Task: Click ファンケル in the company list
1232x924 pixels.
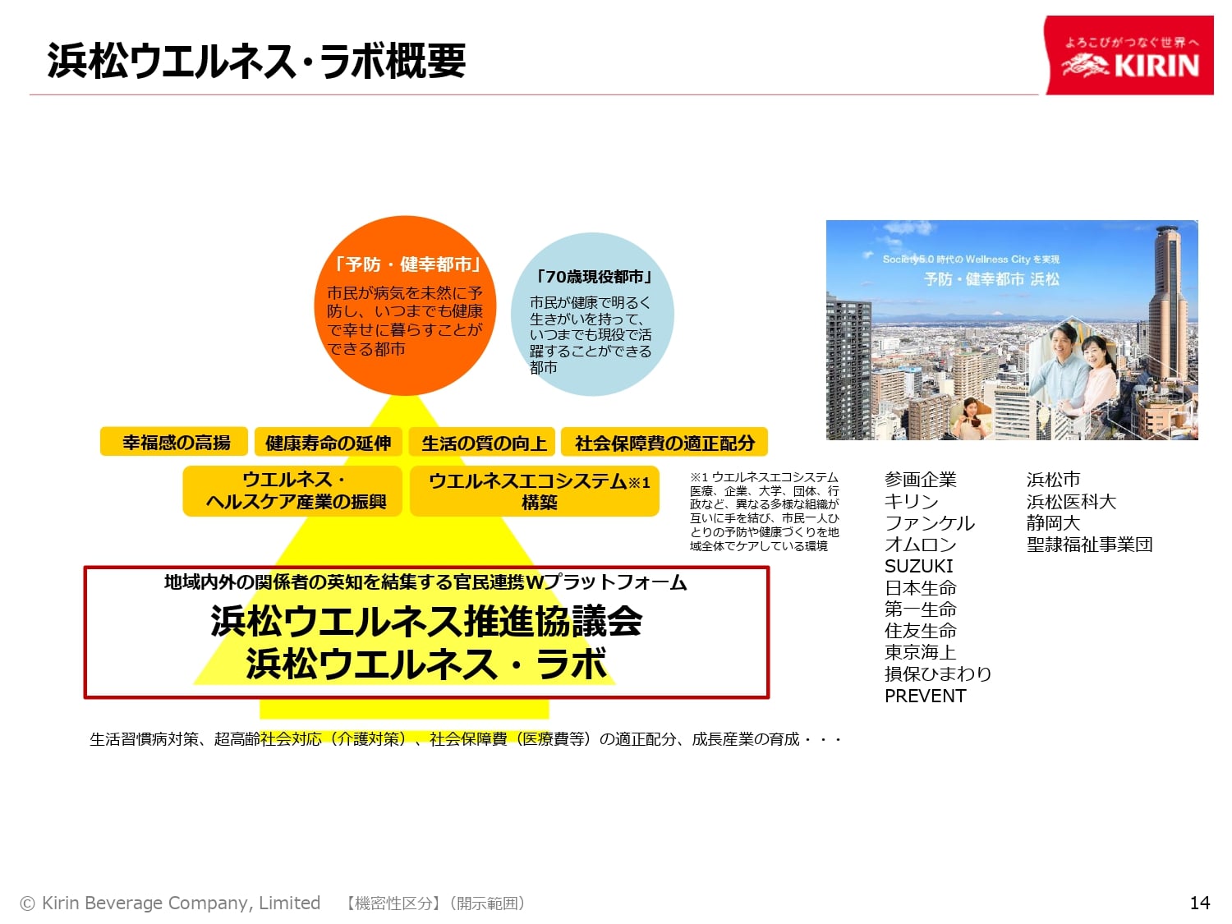Action: pos(930,522)
